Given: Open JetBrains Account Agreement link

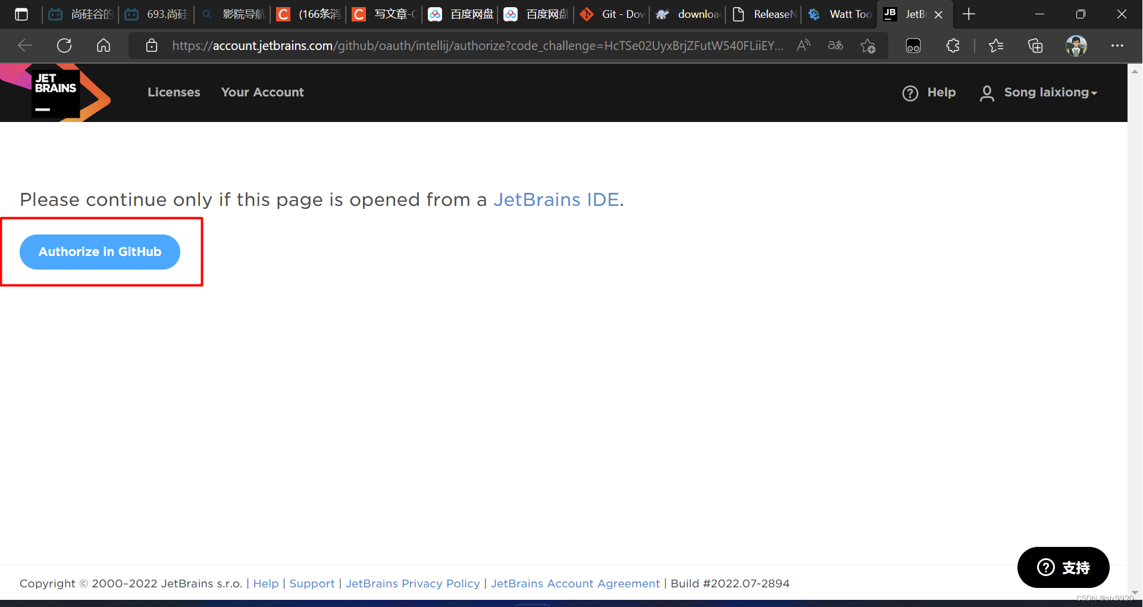Looking at the screenshot, I should tap(575, 584).
